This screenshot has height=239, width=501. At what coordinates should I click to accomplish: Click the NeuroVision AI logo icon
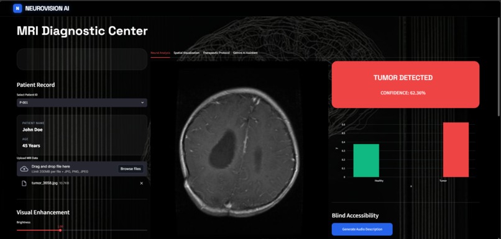coord(17,8)
